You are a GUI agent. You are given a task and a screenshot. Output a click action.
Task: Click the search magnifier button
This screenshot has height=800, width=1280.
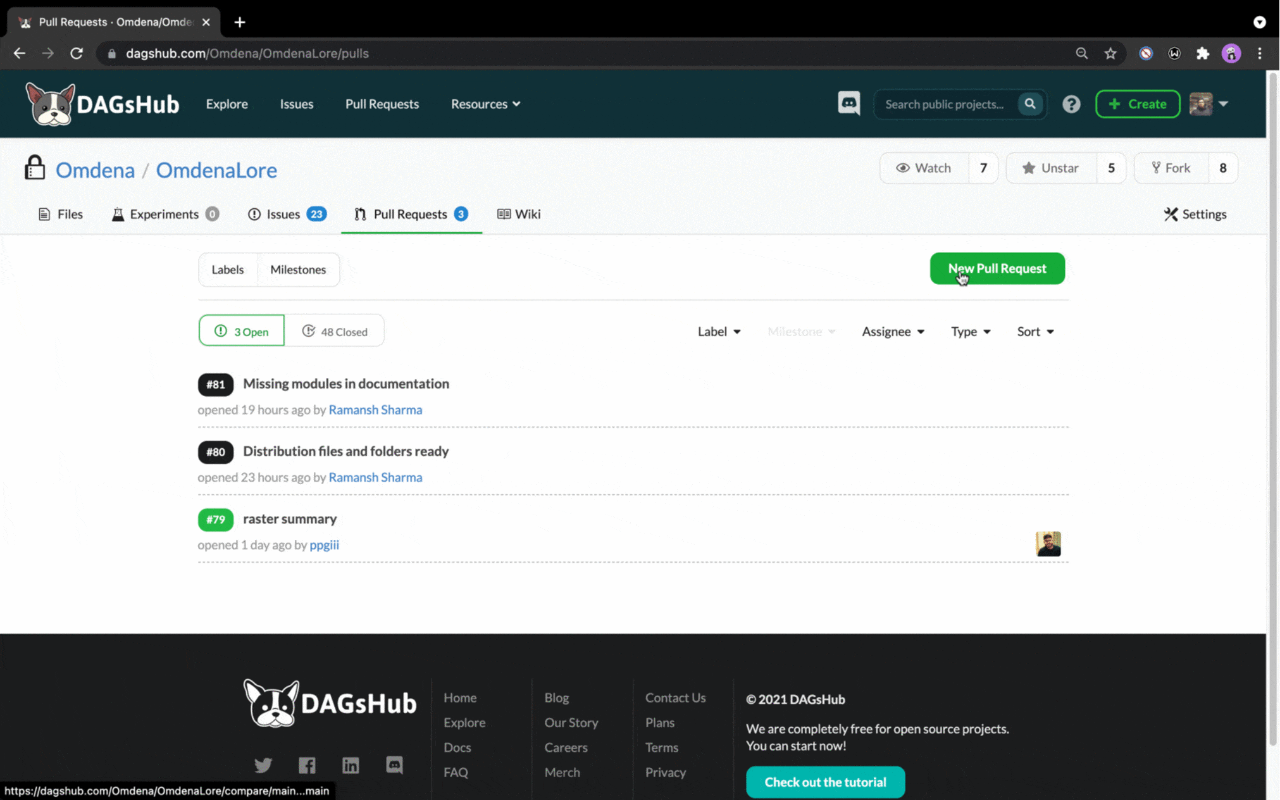click(1030, 104)
